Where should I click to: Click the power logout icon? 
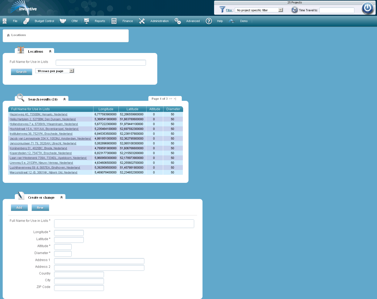pyautogui.click(x=368, y=8)
